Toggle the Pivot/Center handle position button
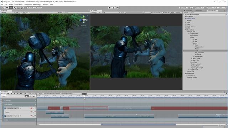Screen dimensions: 228x128 30,7
